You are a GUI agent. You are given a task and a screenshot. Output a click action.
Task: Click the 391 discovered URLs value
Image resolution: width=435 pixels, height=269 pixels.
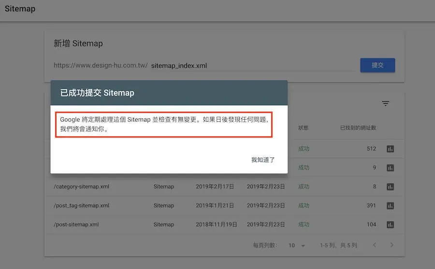[x=371, y=206]
